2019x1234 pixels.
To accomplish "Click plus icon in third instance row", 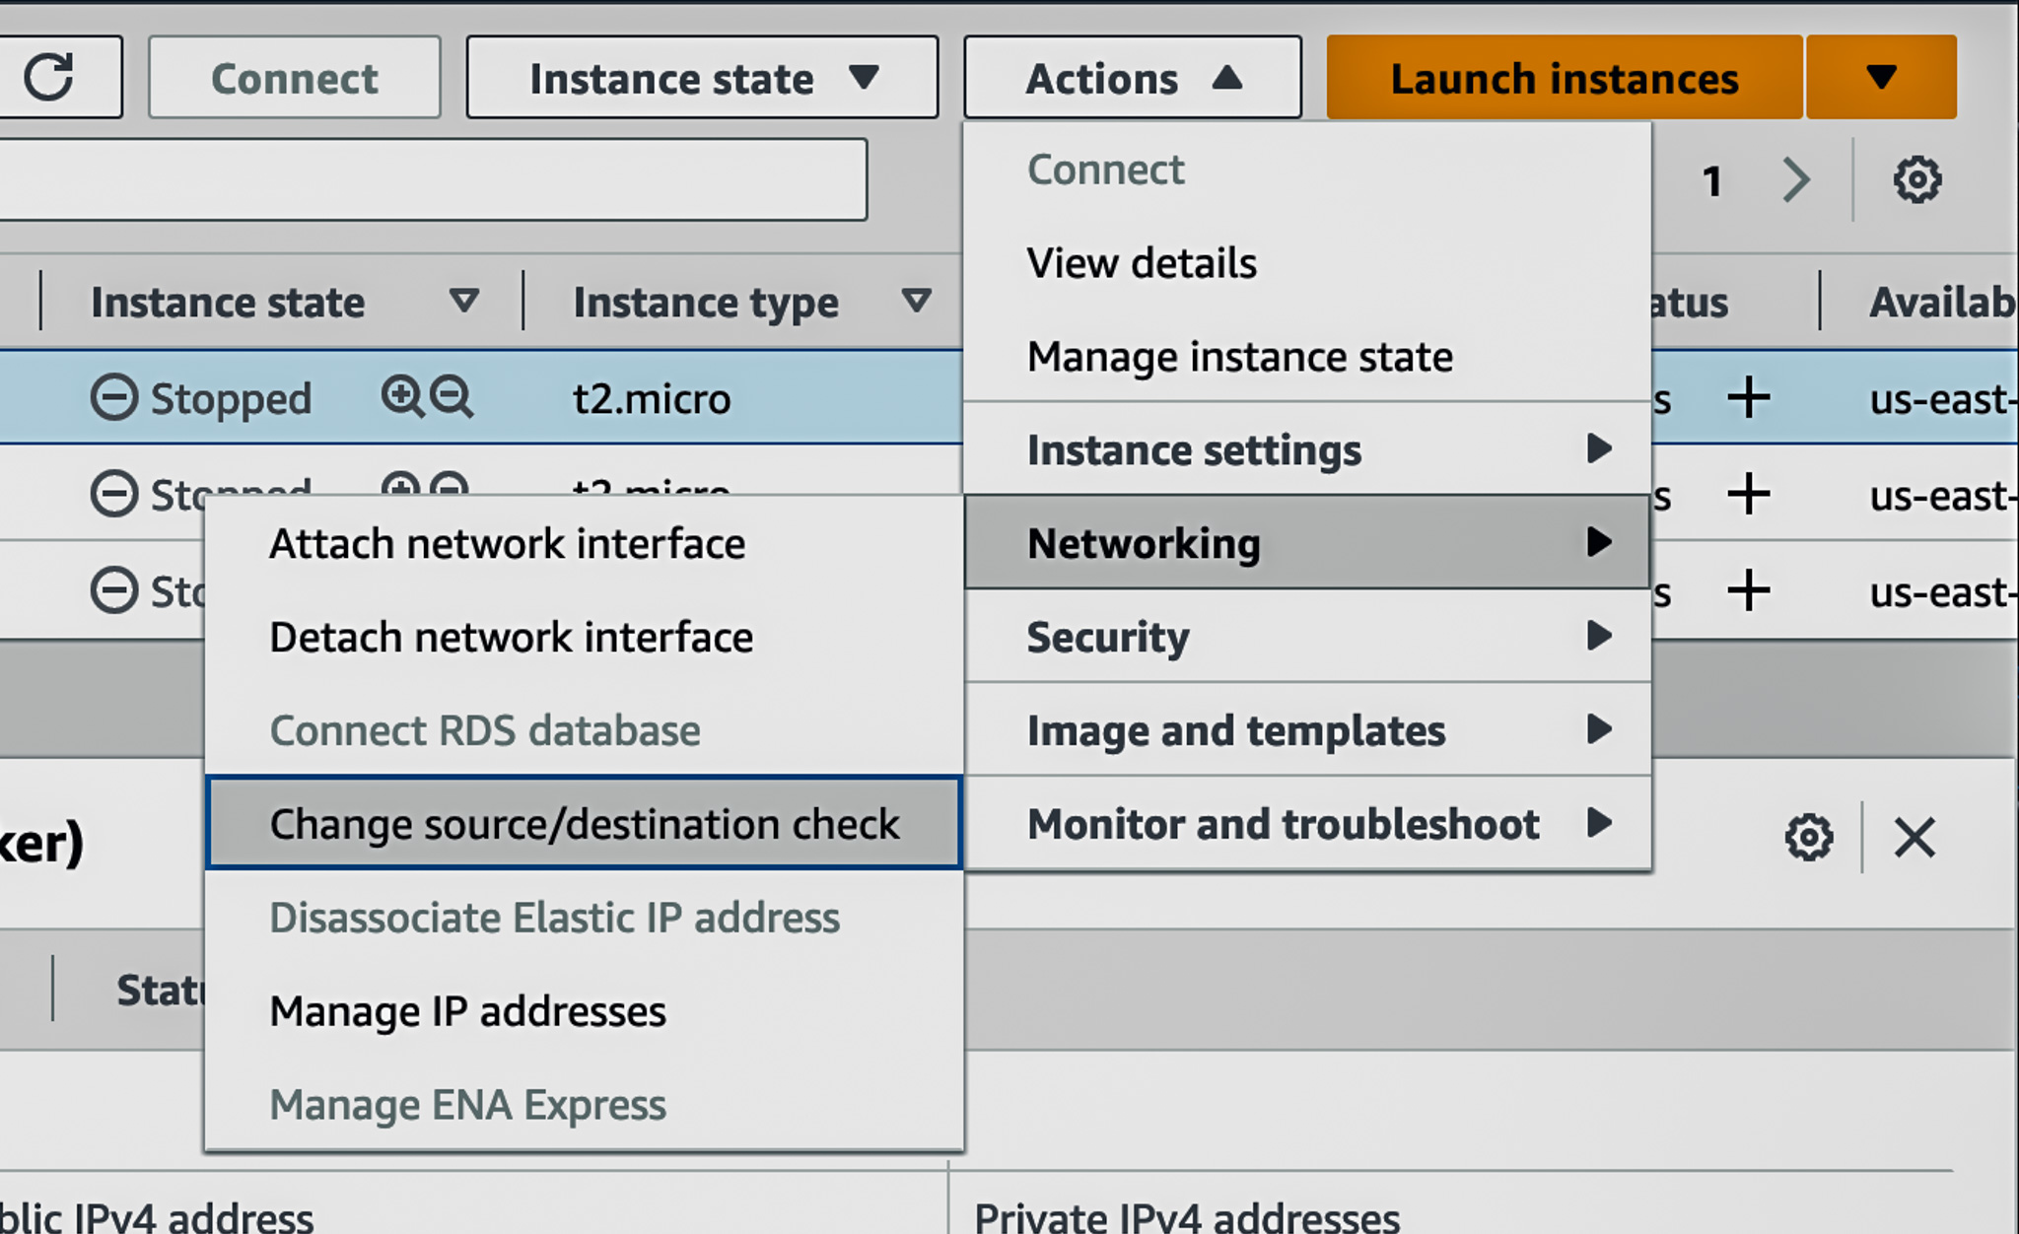I will (x=1749, y=591).
